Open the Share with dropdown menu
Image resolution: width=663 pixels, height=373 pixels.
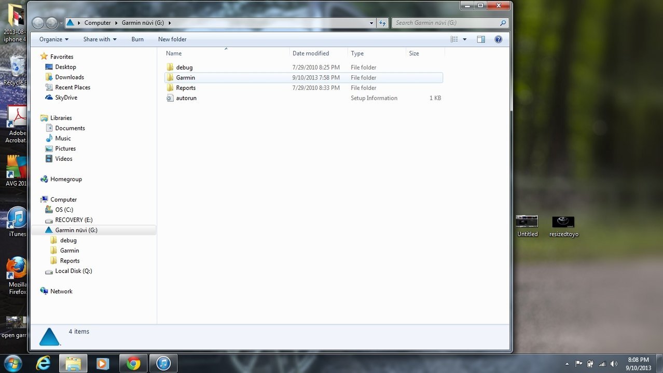[x=100, y=39]
